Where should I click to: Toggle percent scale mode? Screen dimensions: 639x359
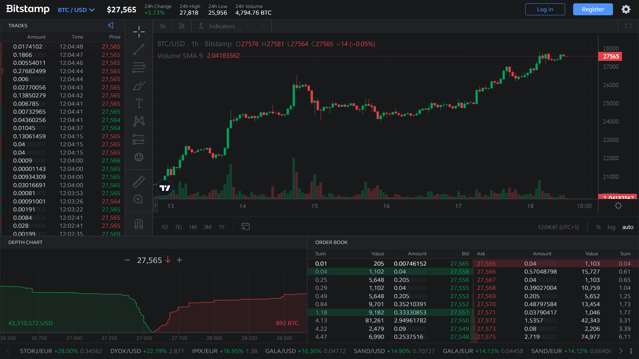(598, 227)
